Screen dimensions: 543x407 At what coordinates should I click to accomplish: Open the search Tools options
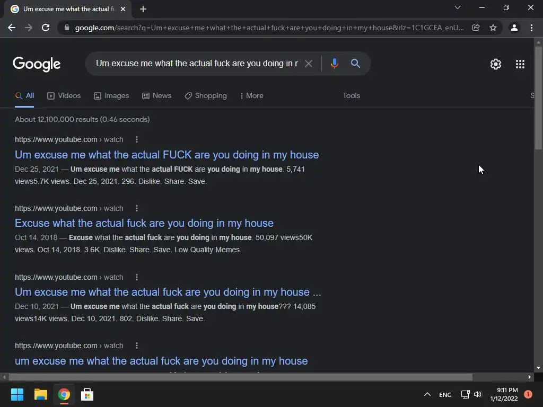click(351, 96)
